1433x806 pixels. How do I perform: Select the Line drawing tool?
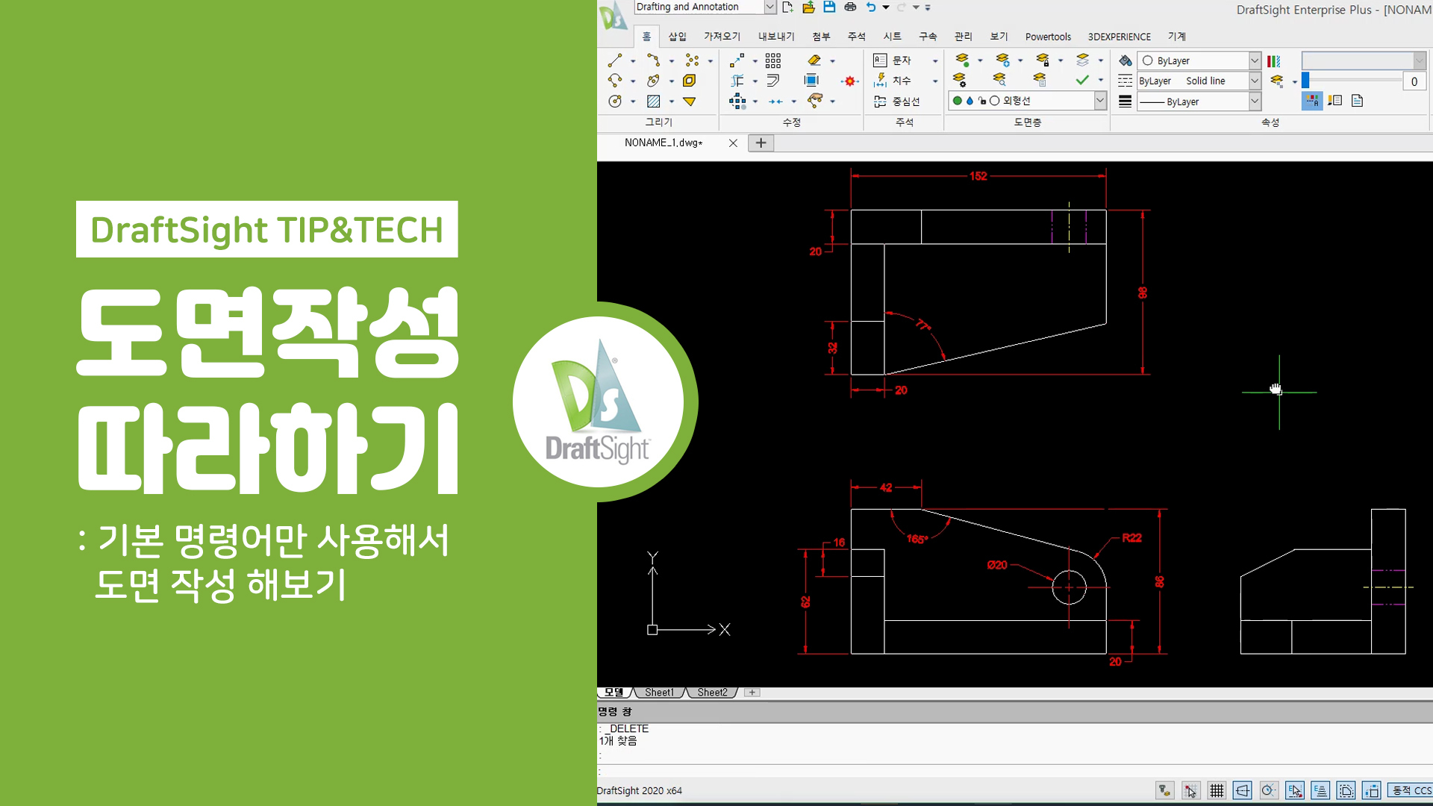click(x=615, y=60)
